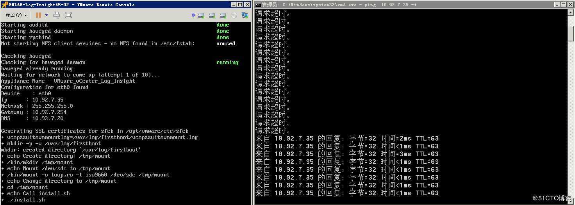The width and height of the screenshot is (575, 205).
Task: Minimize the VMware Remote Console window
Action: [233, 5]
